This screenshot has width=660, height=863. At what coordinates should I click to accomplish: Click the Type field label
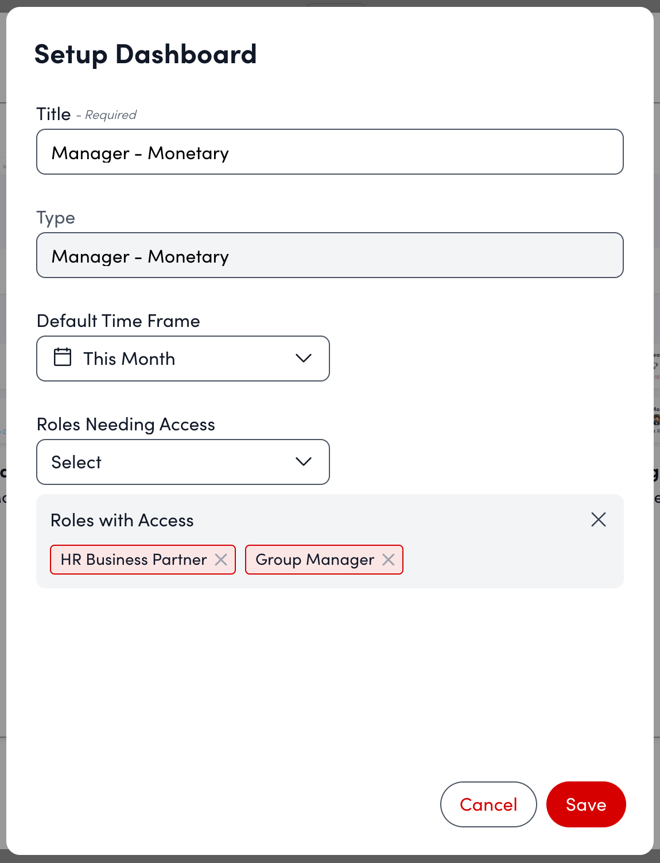coord(56,218)
